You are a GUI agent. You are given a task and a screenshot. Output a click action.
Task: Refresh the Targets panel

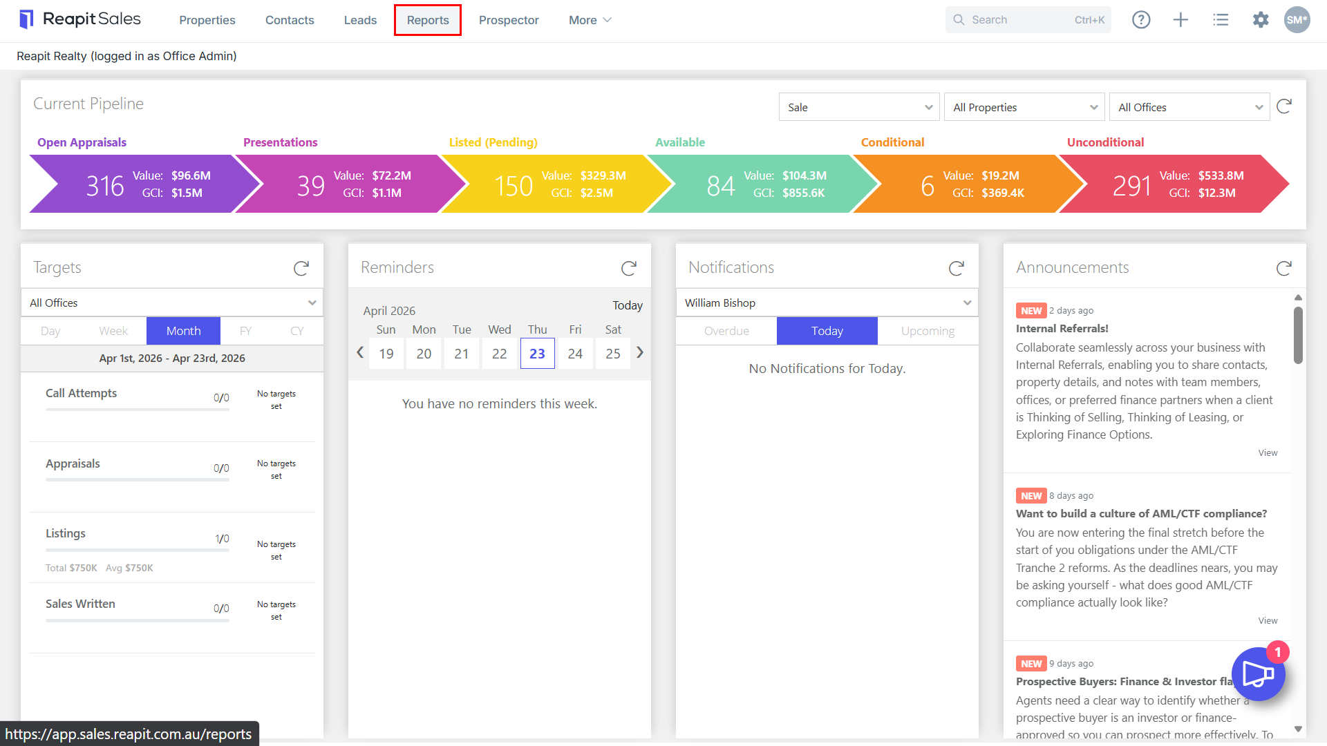point(301,268)
